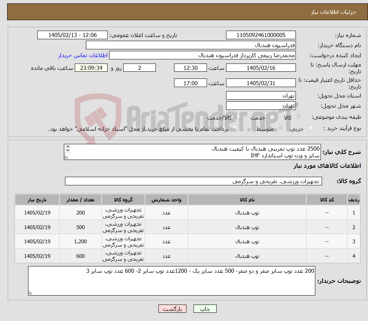
Task: Click the جزئیات اطلاعات نیاز page header
Action: (334, 12)
